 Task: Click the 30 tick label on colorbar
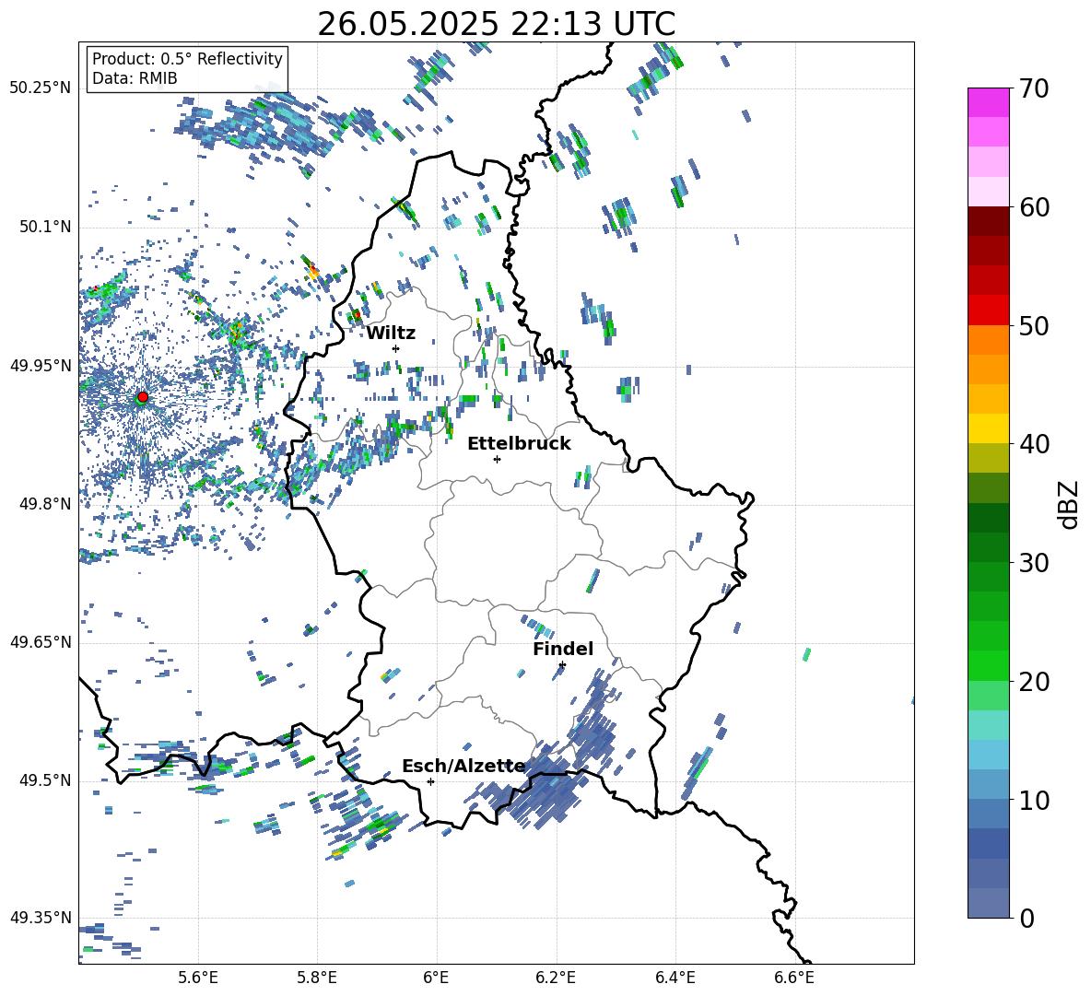(x=1034, y=563)
